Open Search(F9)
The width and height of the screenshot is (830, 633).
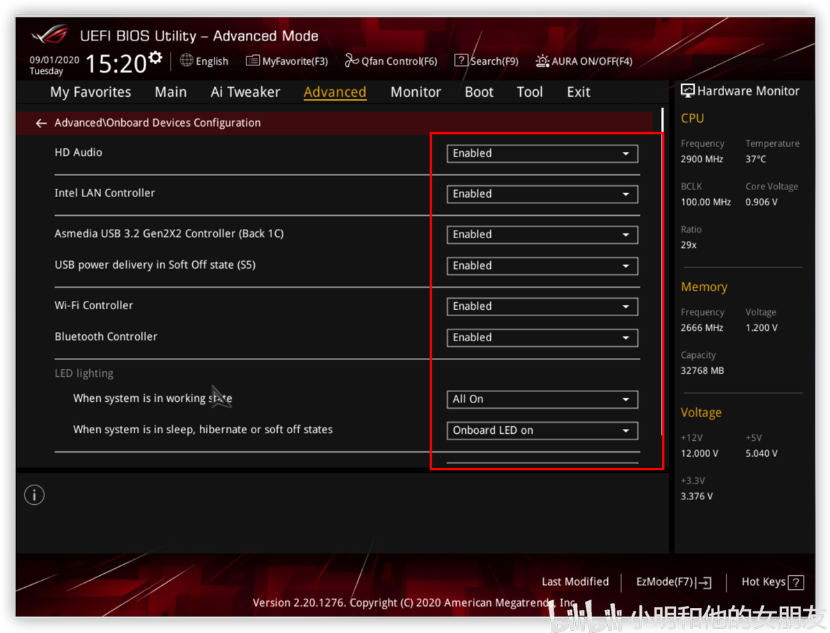[487, 61]
